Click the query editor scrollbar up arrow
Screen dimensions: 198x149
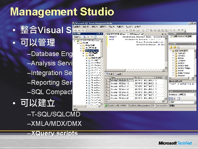coord(166,38)
